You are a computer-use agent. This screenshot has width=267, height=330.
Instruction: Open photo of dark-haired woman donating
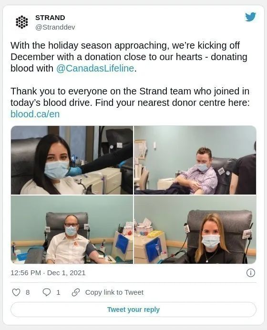[x=72, y=160]
